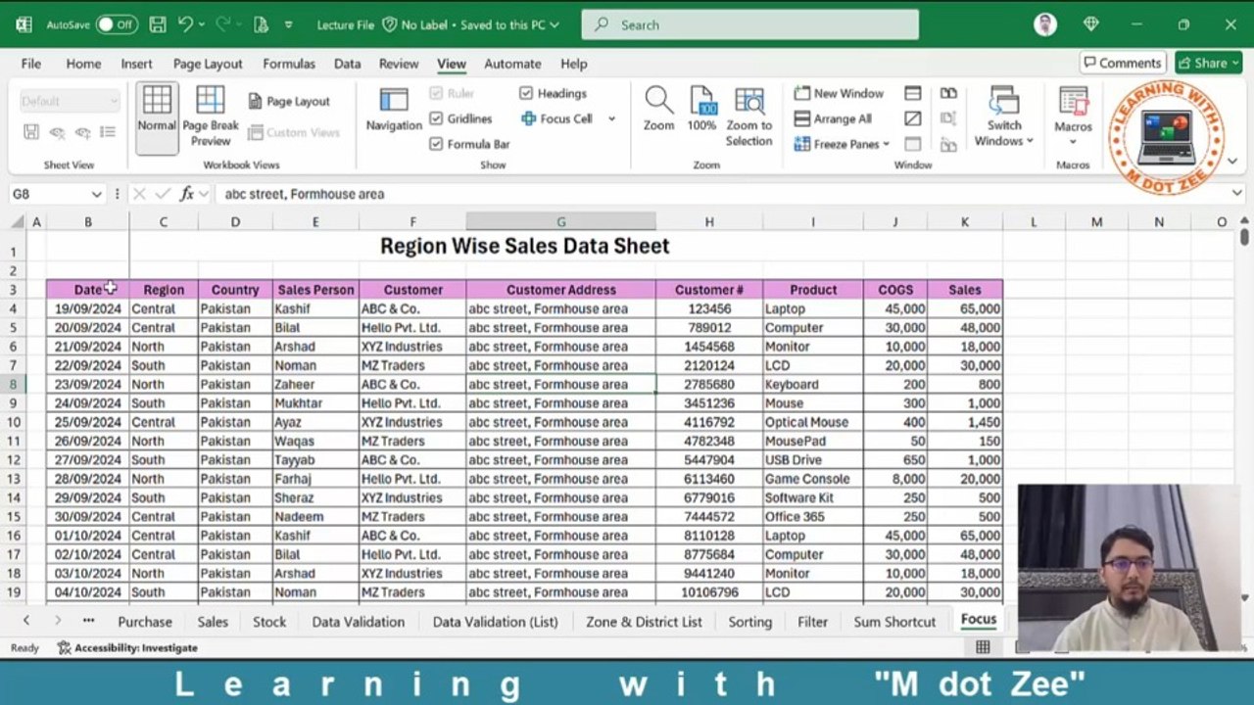This screenshot has height=705, width=1254.
Task: Open the Switch Windows dropdown
Action: [1004, 117]
